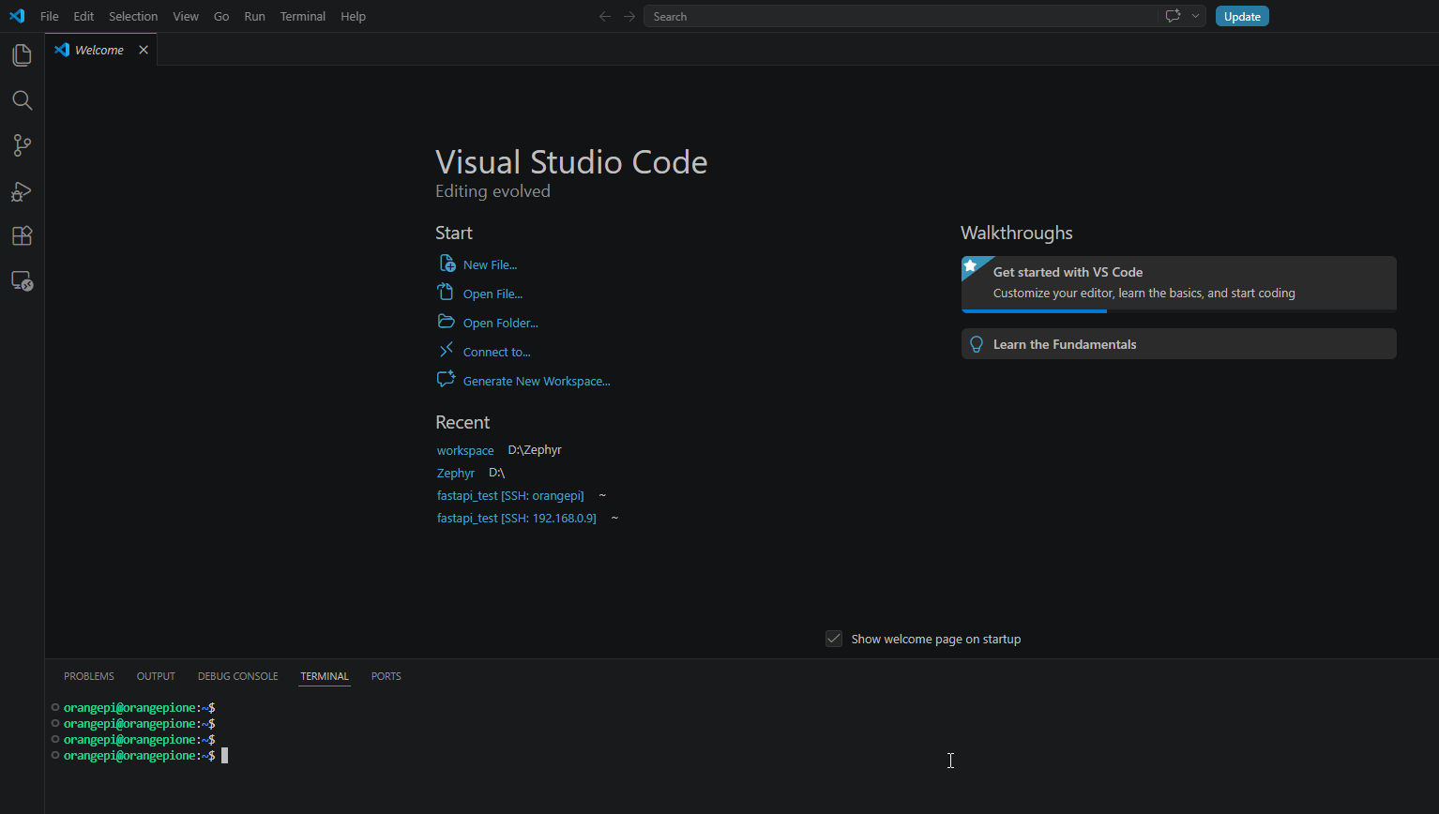
Task: Open Learn the Fundamentals walkthrough
Action: click(x=1179, y=344)
